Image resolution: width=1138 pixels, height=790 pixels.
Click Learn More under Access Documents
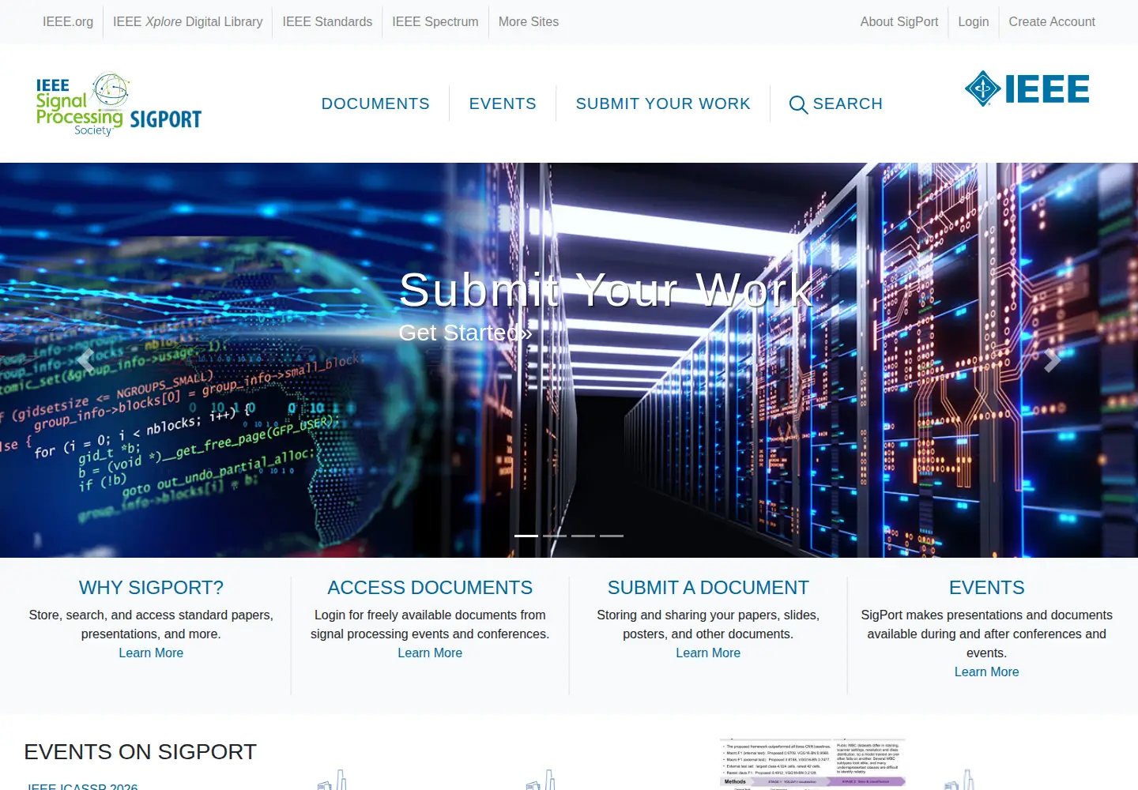point(430,653)
